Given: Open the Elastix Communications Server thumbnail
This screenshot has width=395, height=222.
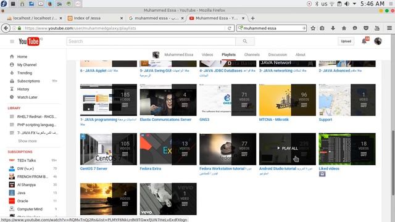Looking at the screenshot, I should coord(168,100).
